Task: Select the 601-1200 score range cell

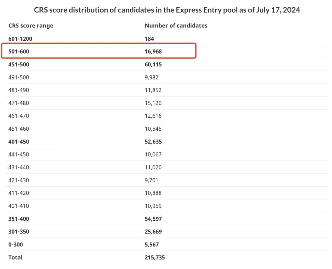Action: pos(20,39)
